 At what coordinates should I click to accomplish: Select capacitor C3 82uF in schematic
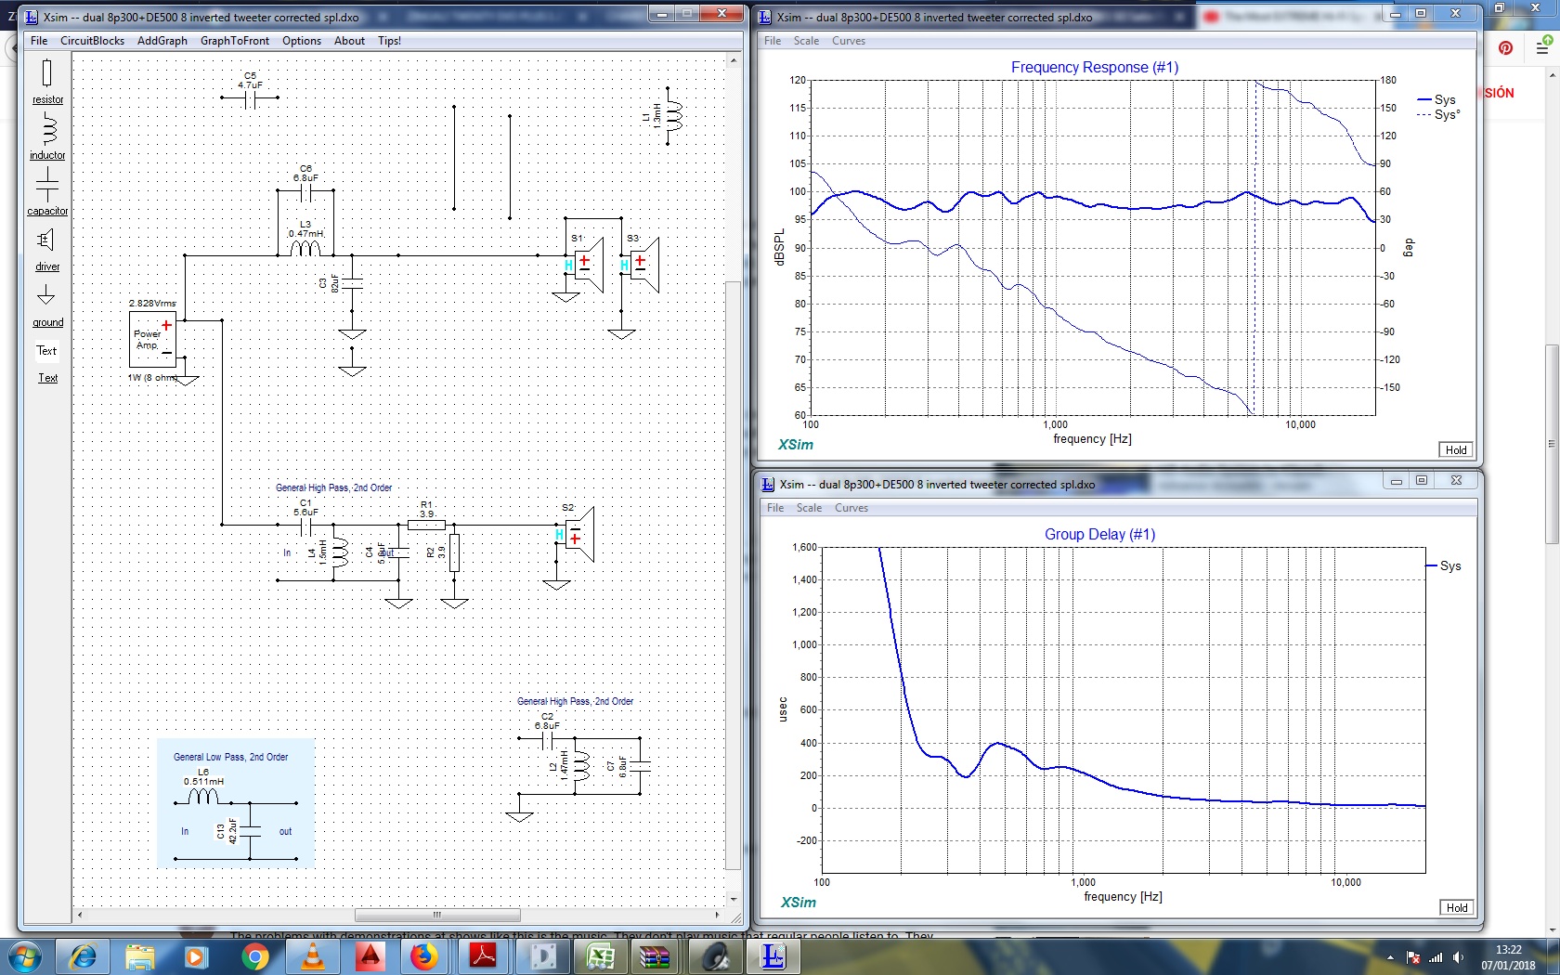[347, 282]
